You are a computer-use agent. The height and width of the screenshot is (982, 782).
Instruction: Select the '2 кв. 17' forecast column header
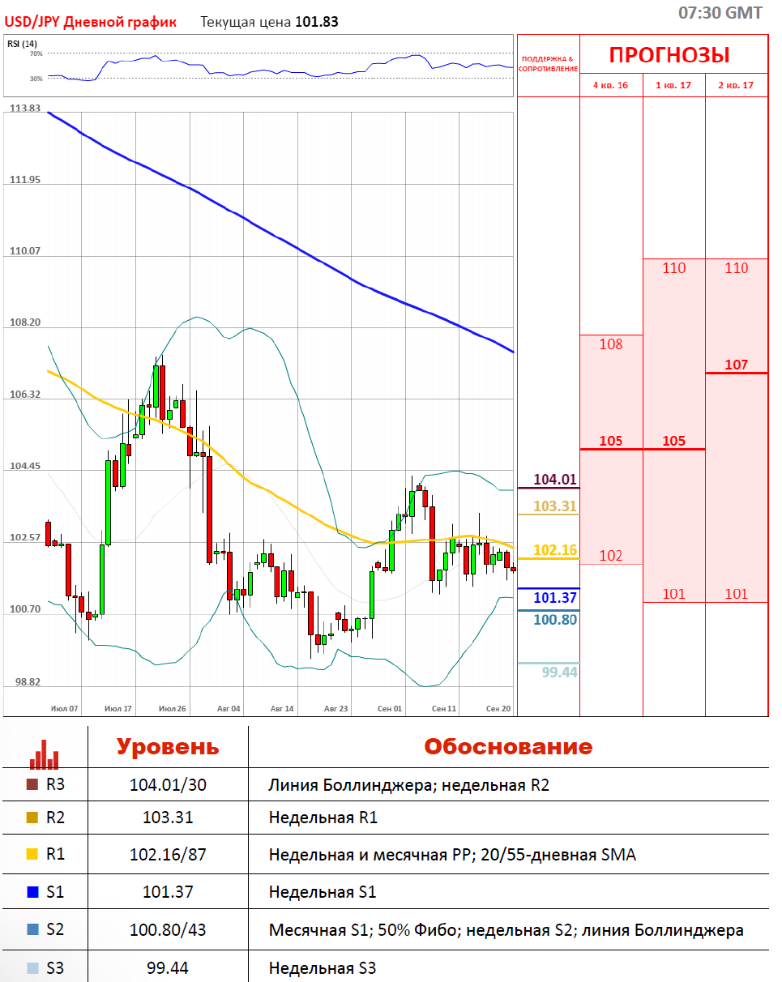coord(737,85)
